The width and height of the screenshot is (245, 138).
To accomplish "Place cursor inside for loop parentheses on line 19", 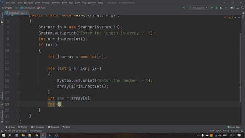I will click(60, 104).
